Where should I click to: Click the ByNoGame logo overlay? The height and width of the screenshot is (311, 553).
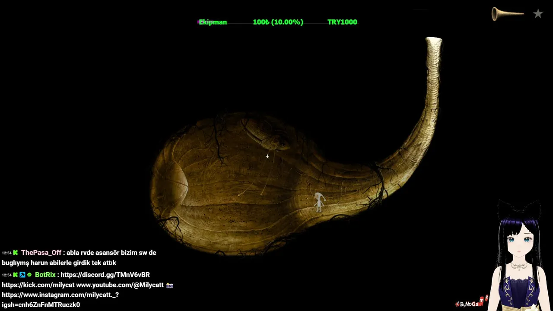click(471, 302)
